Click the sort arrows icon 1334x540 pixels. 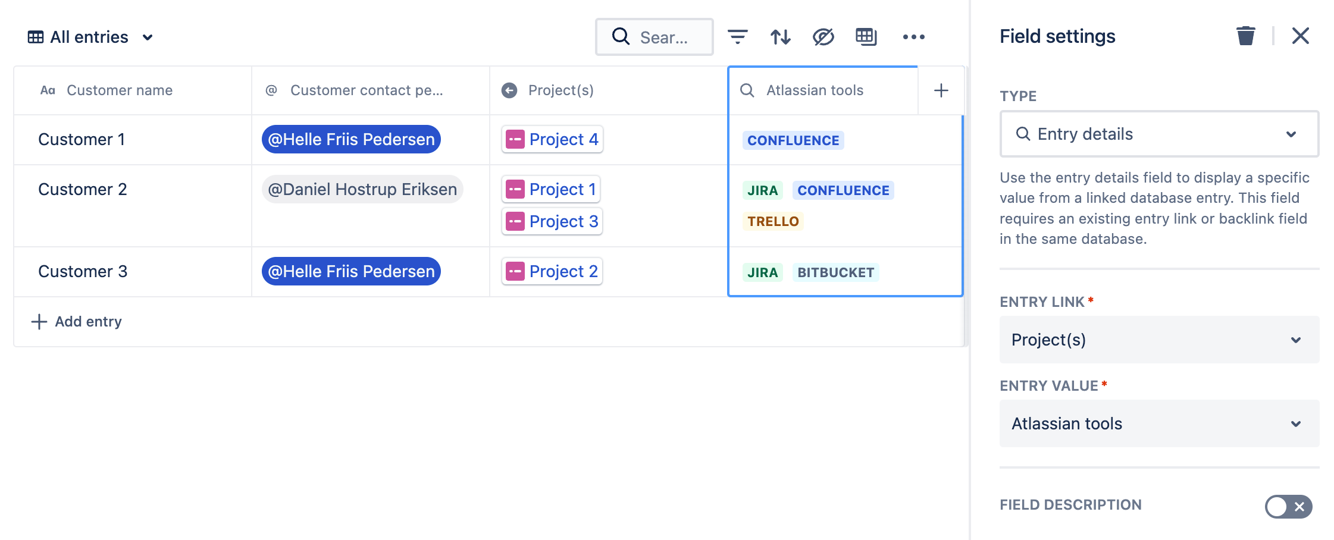coord(781,37)
